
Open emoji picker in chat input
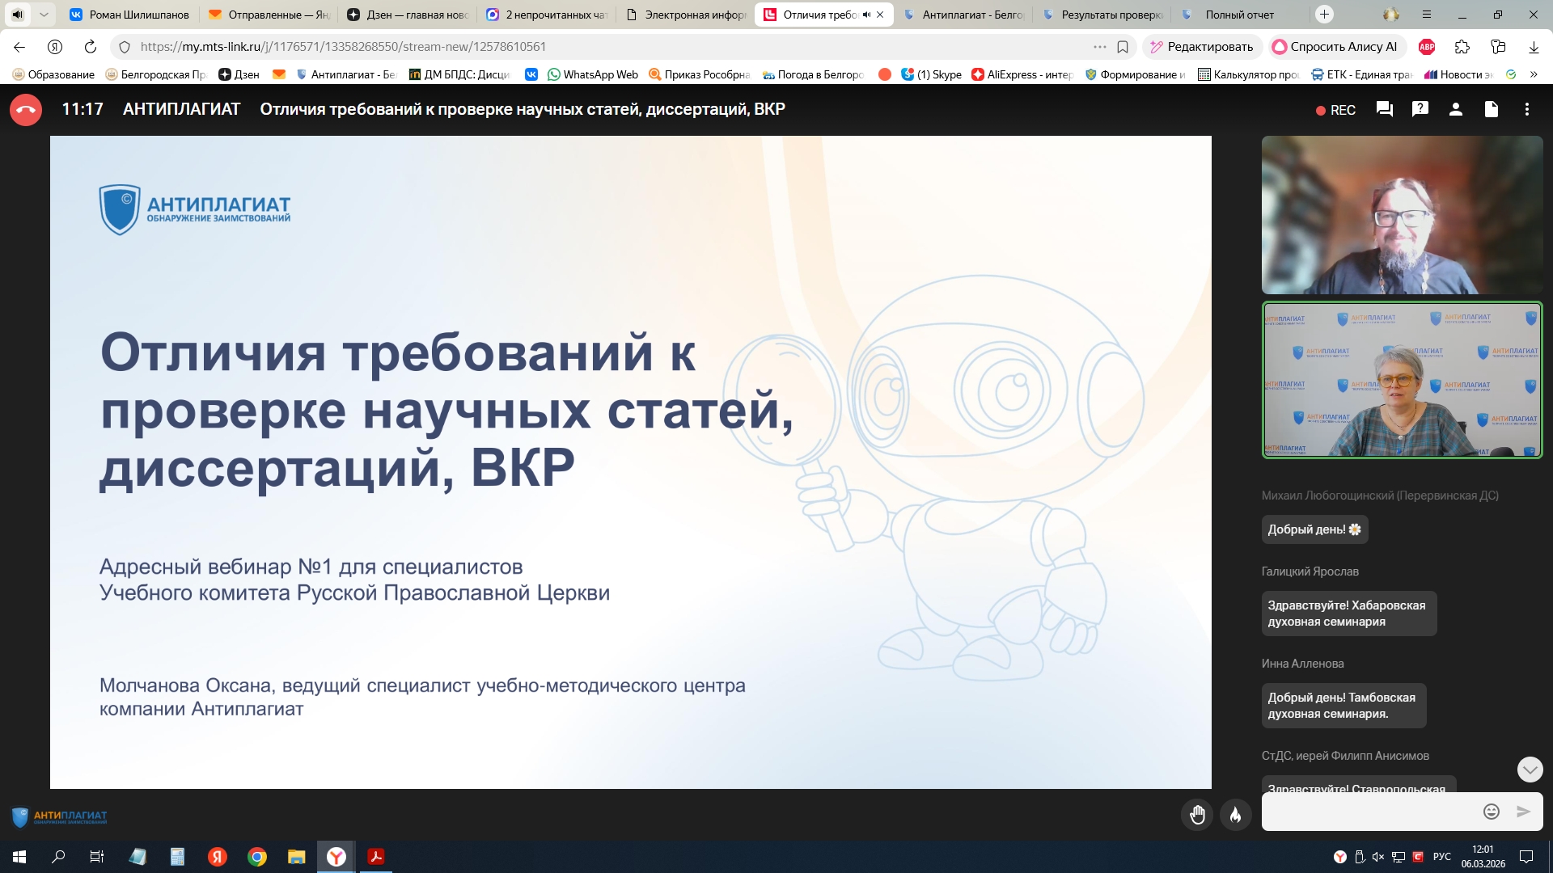1491,812
